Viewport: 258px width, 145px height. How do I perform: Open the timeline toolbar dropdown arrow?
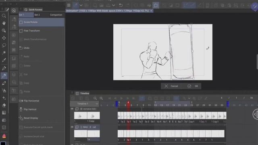[x=189, y=98]
